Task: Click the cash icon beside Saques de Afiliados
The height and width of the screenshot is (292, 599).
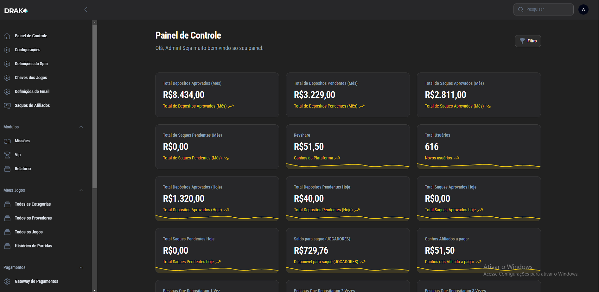Action: [7, 106]
